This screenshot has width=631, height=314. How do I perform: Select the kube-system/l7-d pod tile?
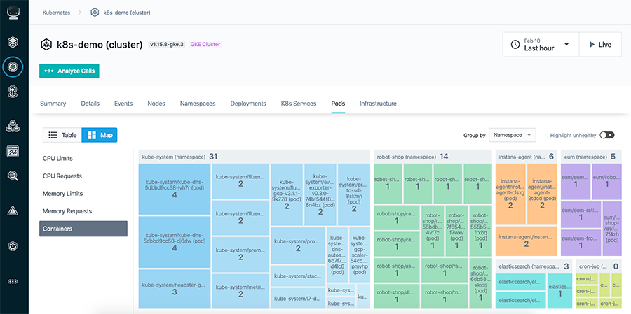(x=298, y=297)
